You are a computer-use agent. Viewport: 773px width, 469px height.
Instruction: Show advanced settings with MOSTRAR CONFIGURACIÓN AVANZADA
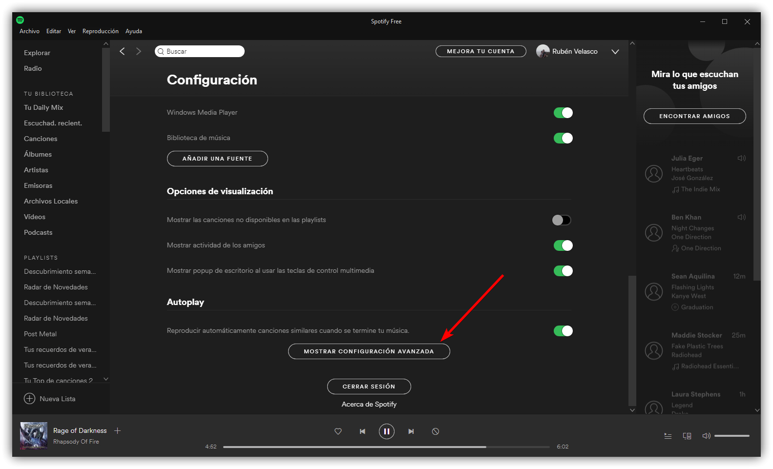point(369,351)
